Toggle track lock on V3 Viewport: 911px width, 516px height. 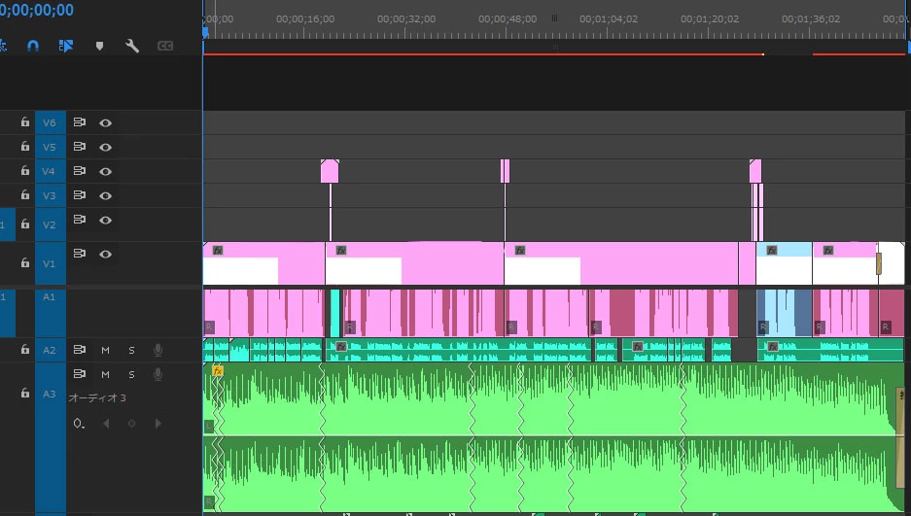point(25,195)
